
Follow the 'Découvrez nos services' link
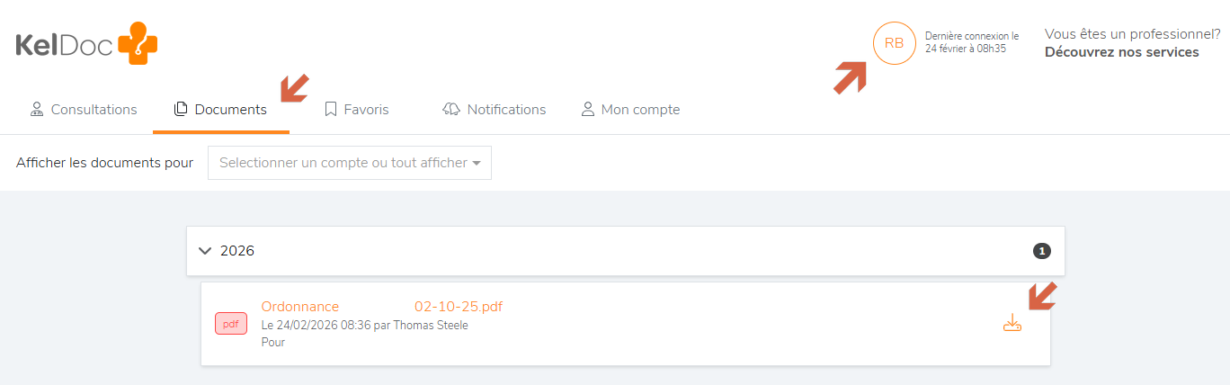click(1121, 52)
